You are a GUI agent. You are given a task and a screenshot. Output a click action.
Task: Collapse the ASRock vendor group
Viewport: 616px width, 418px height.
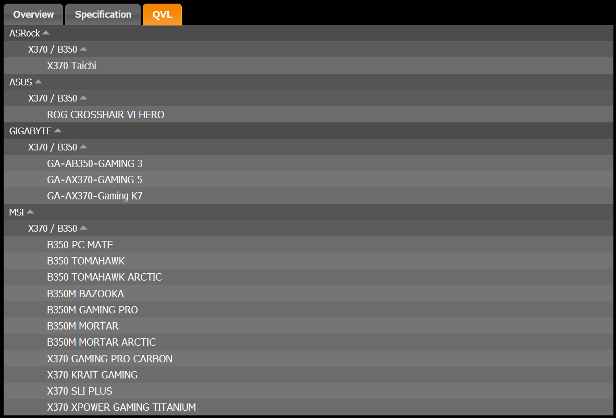[x=309, y=33]
